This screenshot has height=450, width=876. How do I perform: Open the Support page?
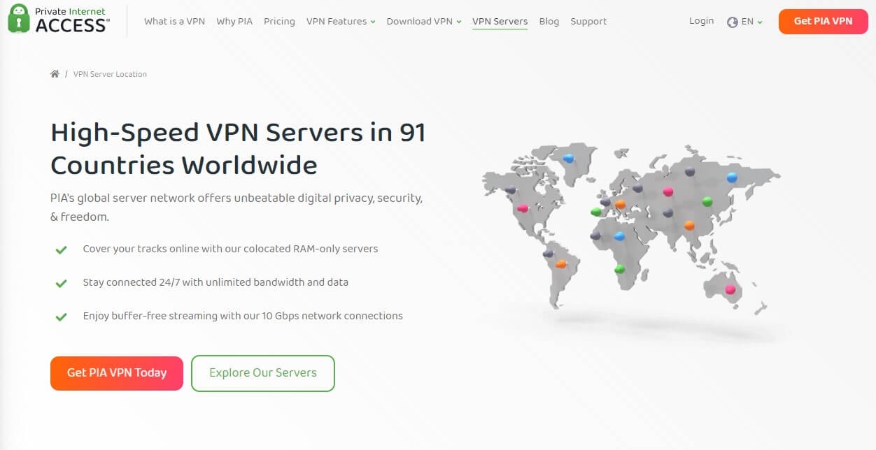588,22
